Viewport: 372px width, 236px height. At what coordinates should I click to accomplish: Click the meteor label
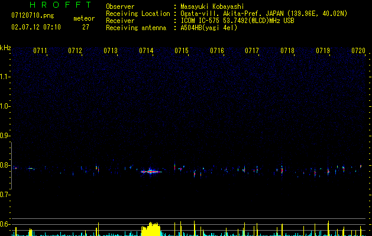pos(84,18)
